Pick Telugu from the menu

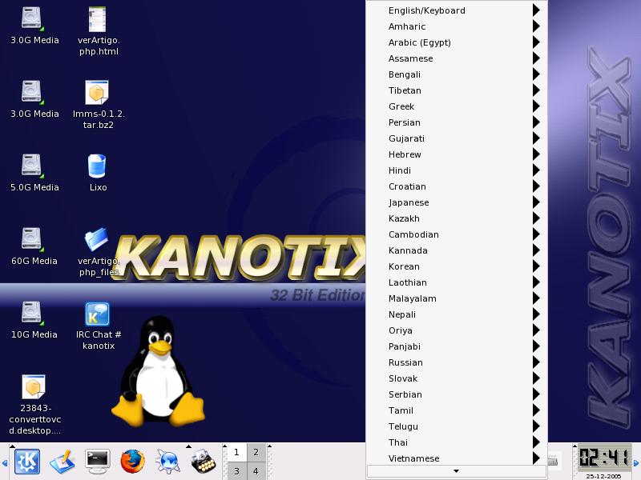click(457, 426)
